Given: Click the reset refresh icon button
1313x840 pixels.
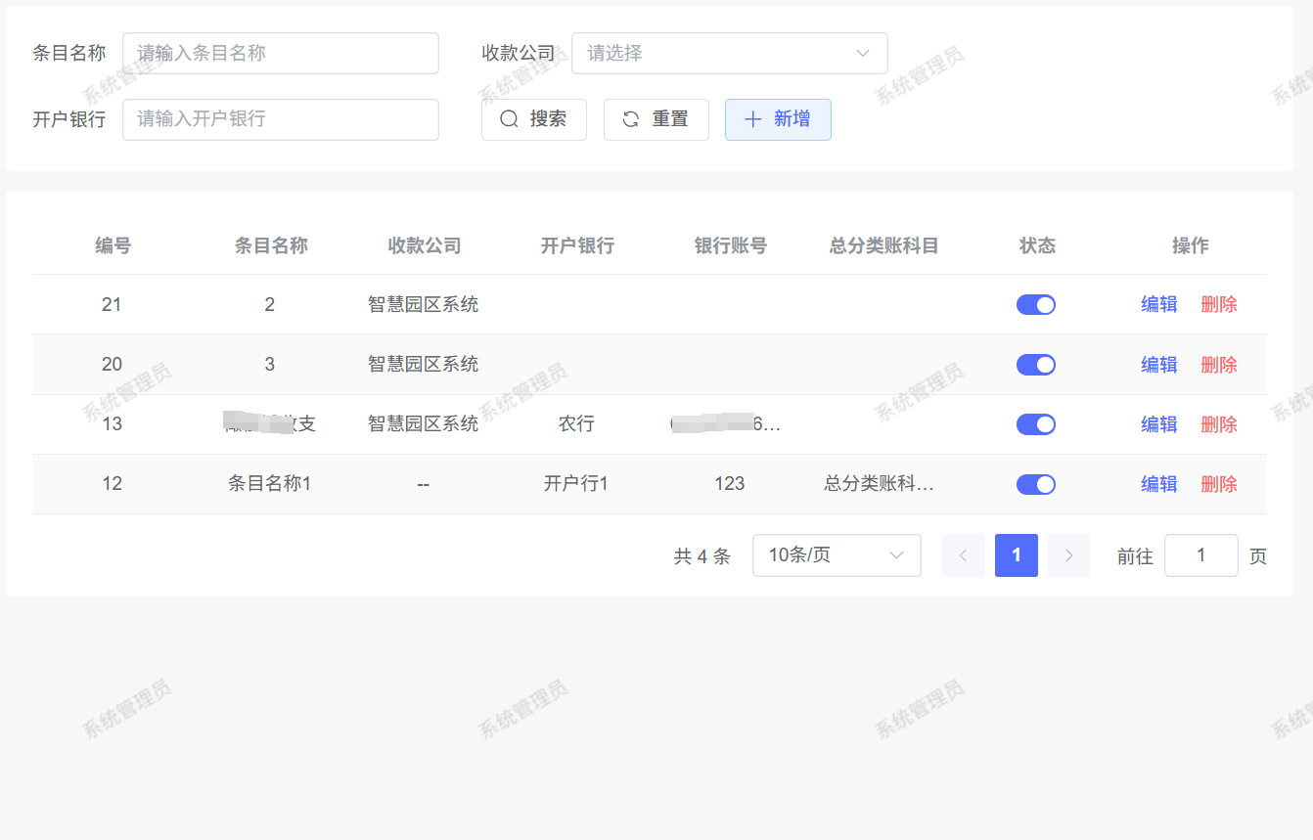Looking at the screenshot, I should [631, 119].
